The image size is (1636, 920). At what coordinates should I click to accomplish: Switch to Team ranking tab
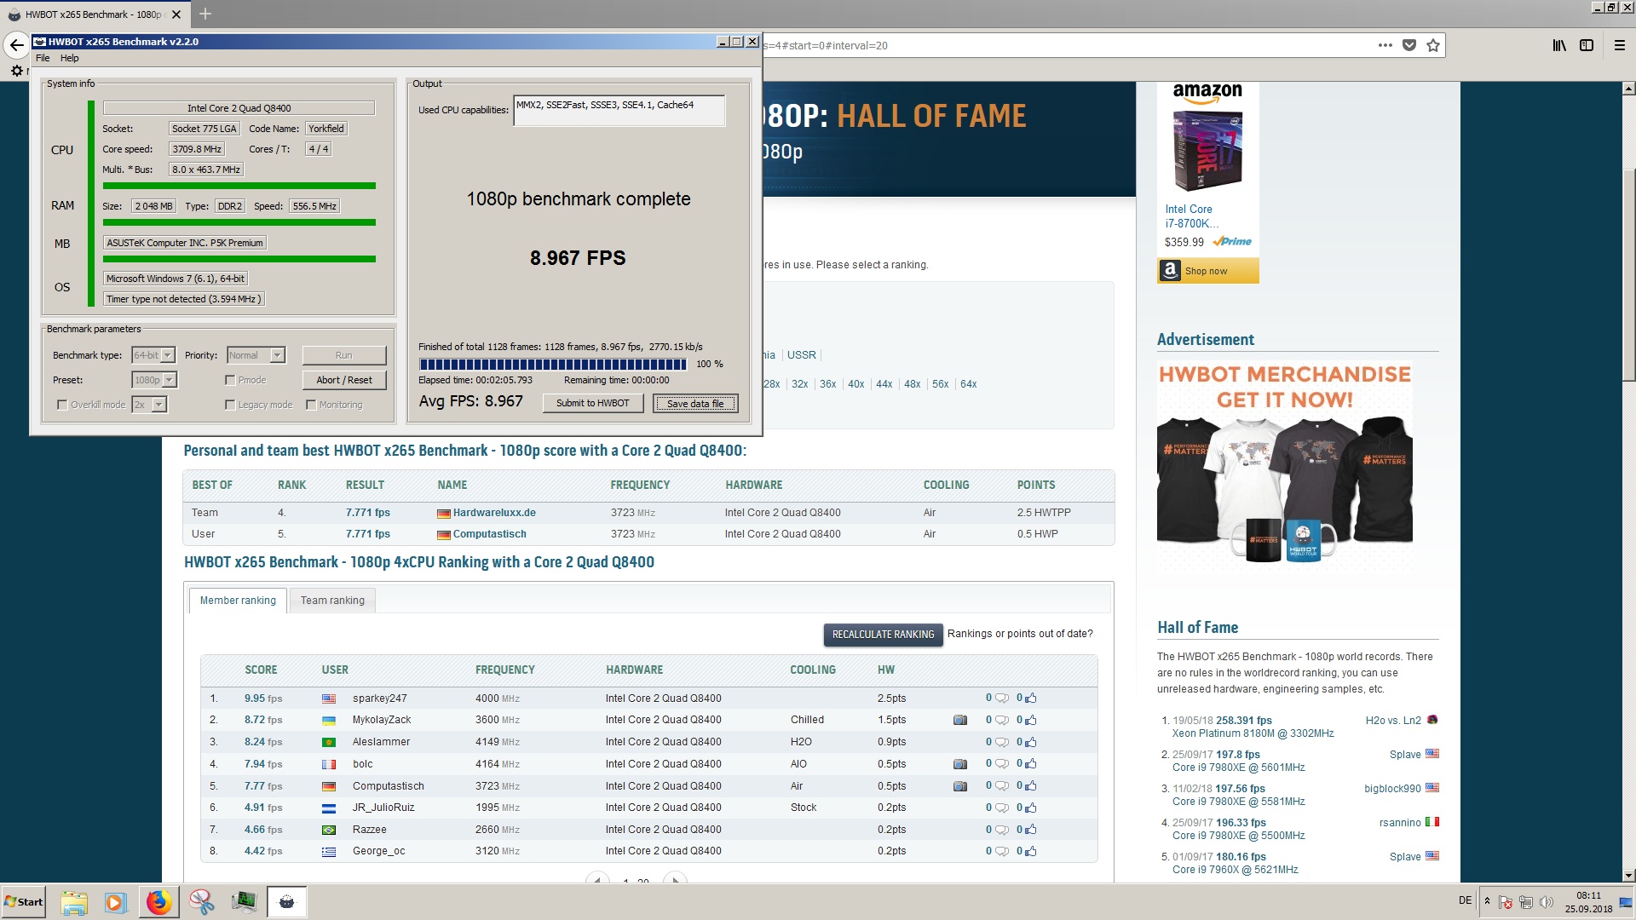pyautogui.click(x=332, y=601)
